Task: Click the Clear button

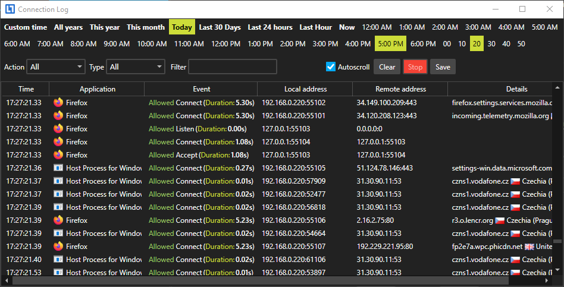Action: [387, 67]
